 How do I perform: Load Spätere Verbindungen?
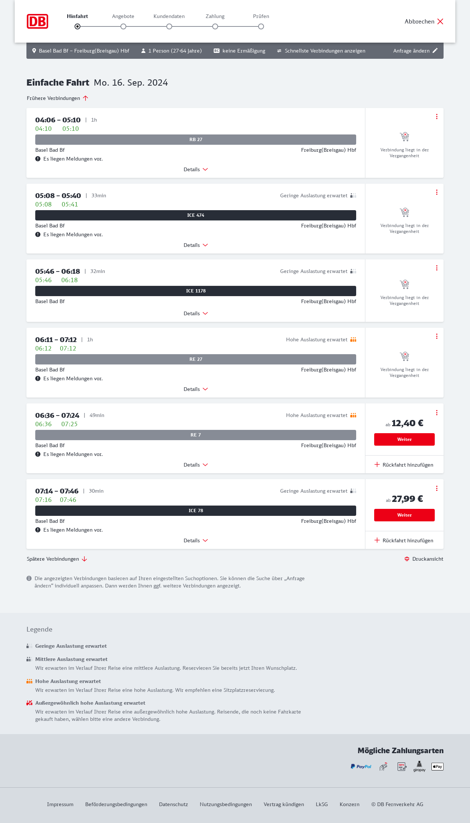pyautogui.click(x=57, y=559)
